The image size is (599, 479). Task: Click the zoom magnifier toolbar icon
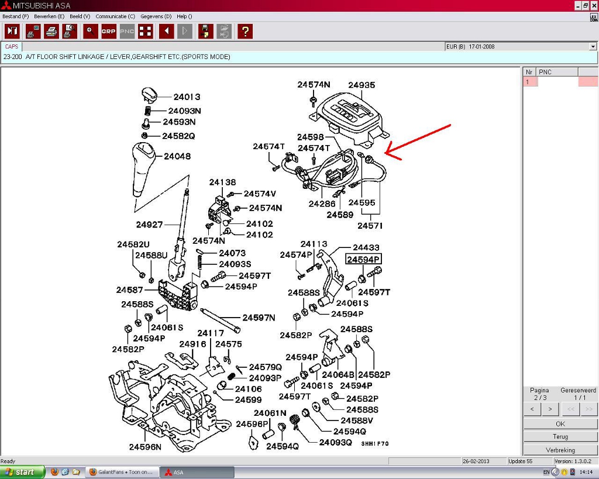click(x=90, y=31)
